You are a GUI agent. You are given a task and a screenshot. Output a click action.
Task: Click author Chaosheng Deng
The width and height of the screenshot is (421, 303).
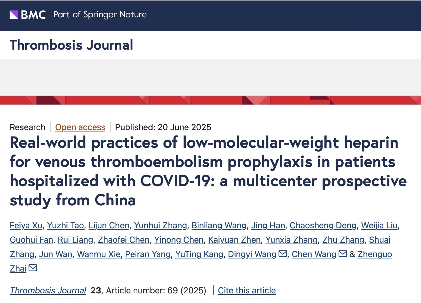click(323, 225)
